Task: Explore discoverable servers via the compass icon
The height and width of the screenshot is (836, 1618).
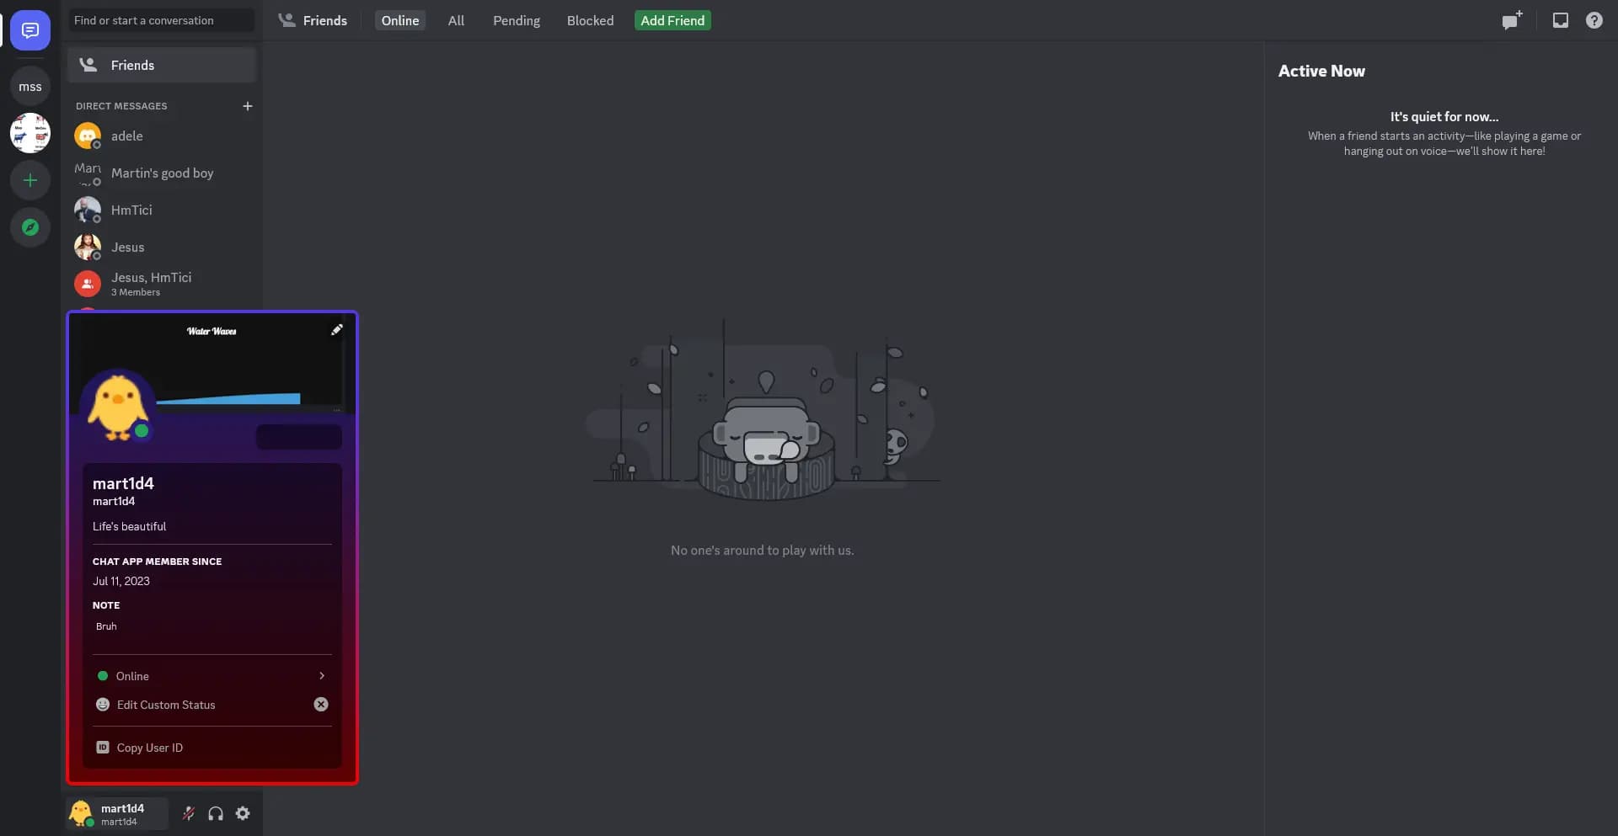Action: point(30,227)
